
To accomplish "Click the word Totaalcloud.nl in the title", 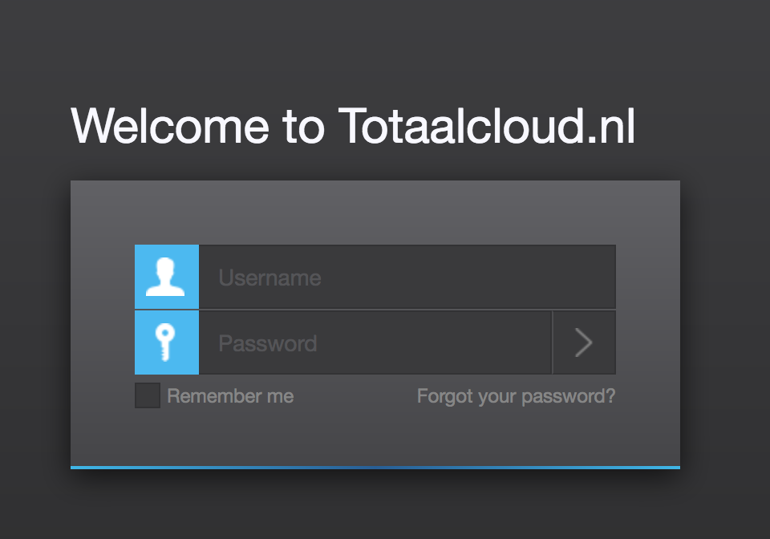I will coord(487,126).
